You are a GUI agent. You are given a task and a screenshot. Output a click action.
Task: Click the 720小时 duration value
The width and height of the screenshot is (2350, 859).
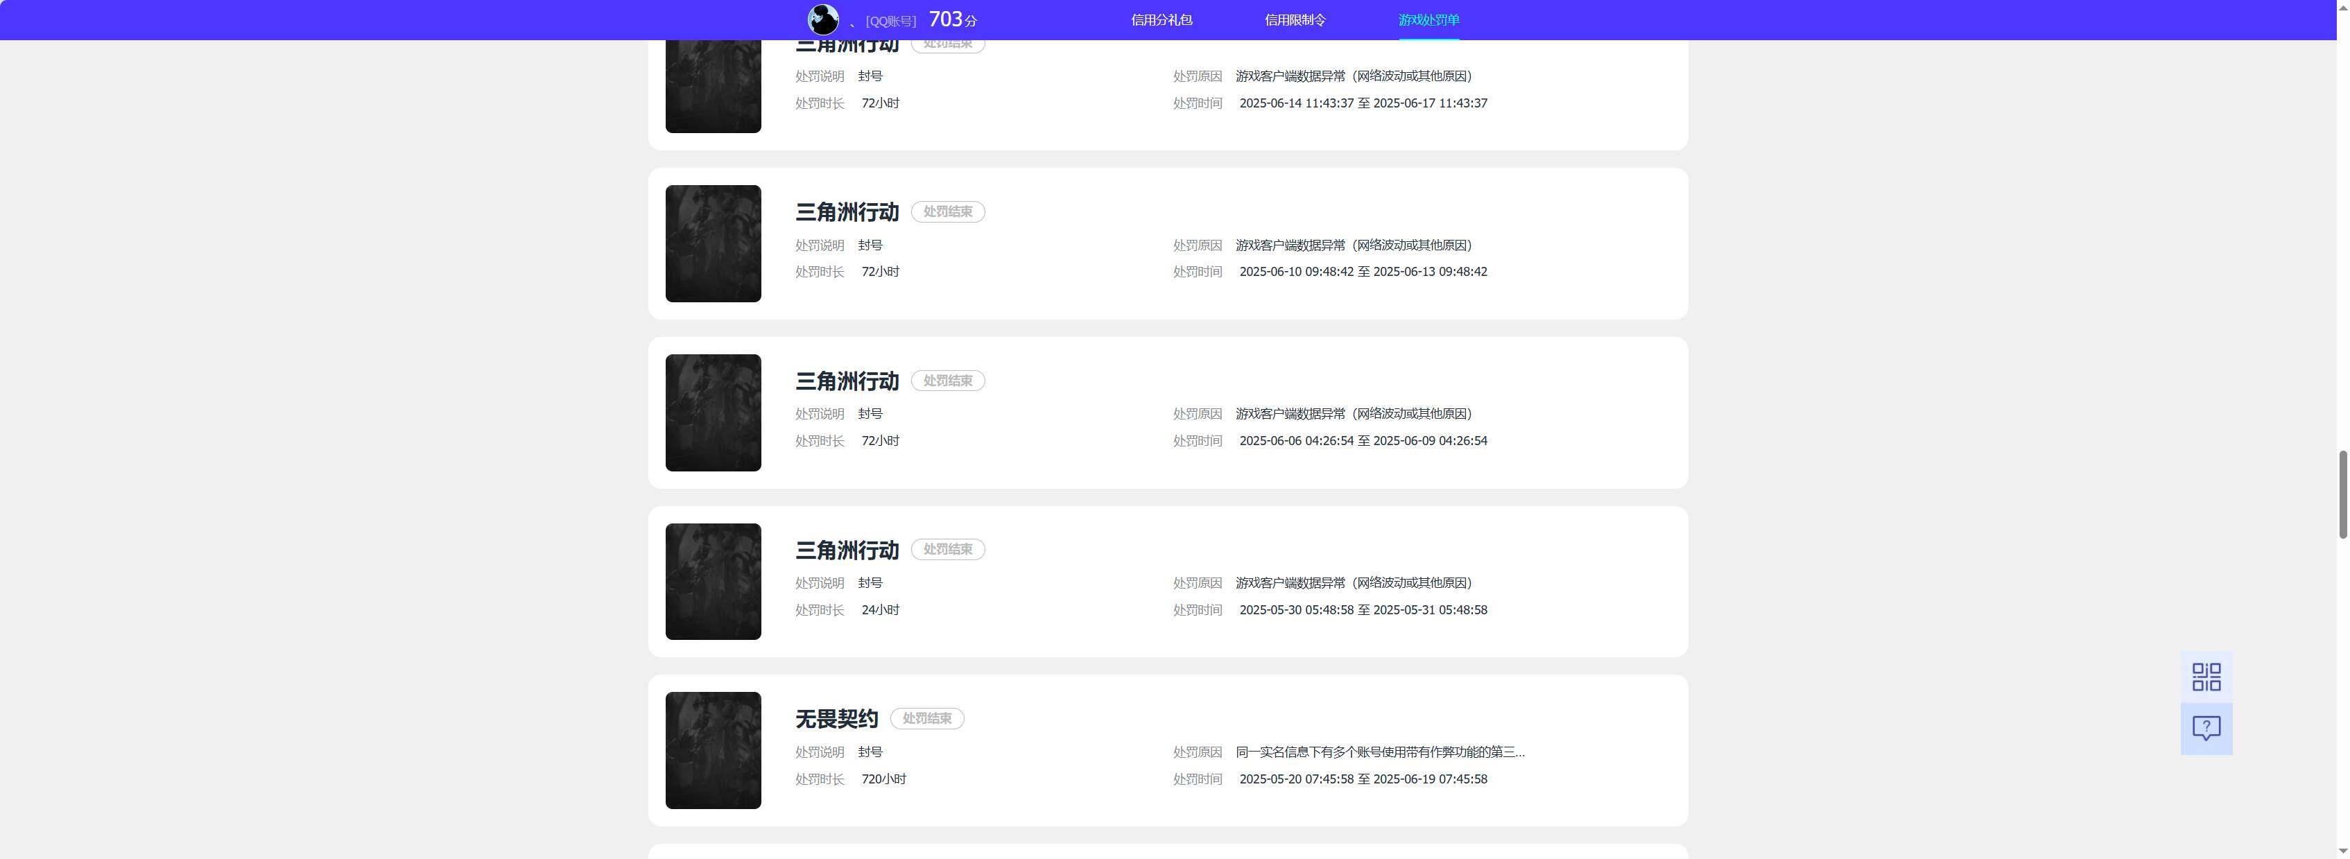click(884, 779)
